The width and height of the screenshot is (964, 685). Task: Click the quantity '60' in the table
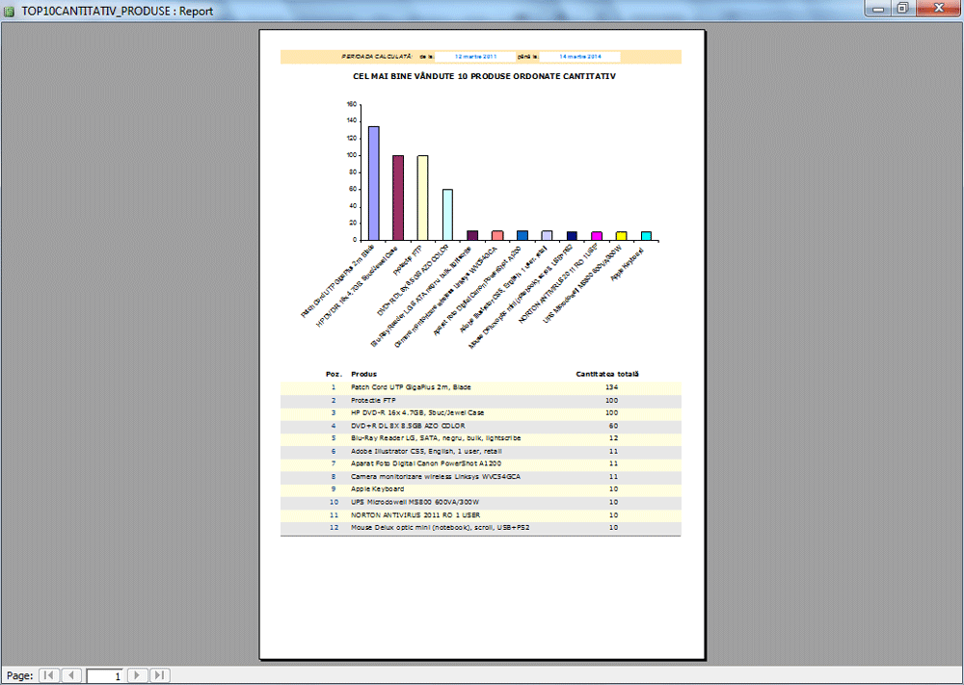tap(613, 426)
